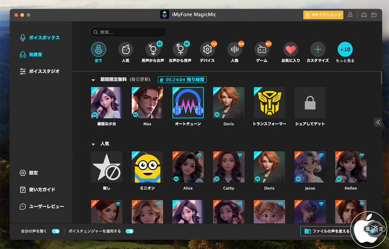Viewport: 389px width, 249px height.
Task: Select the Jesse voice thumbnail
Action: point(310,167)
